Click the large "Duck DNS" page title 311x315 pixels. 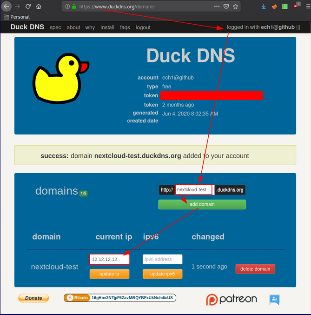191,55
